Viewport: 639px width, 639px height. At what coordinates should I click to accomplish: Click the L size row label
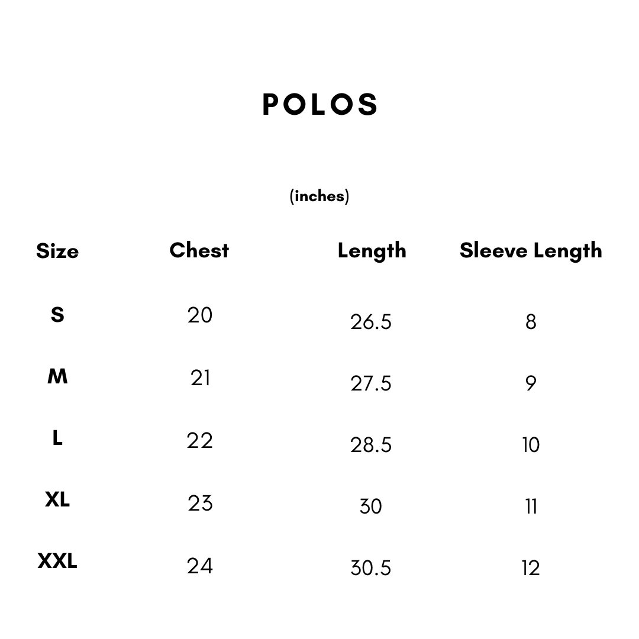[x=57, y=438]
